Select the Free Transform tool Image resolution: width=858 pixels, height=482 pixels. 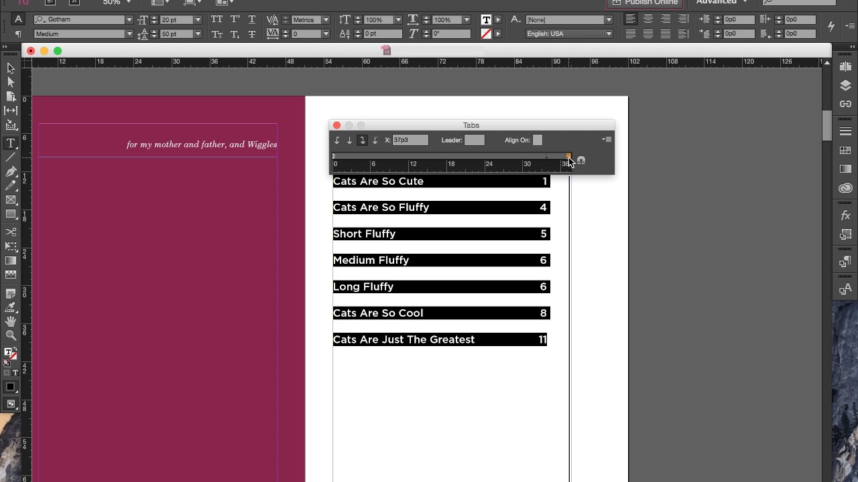(x=11, y=246)
